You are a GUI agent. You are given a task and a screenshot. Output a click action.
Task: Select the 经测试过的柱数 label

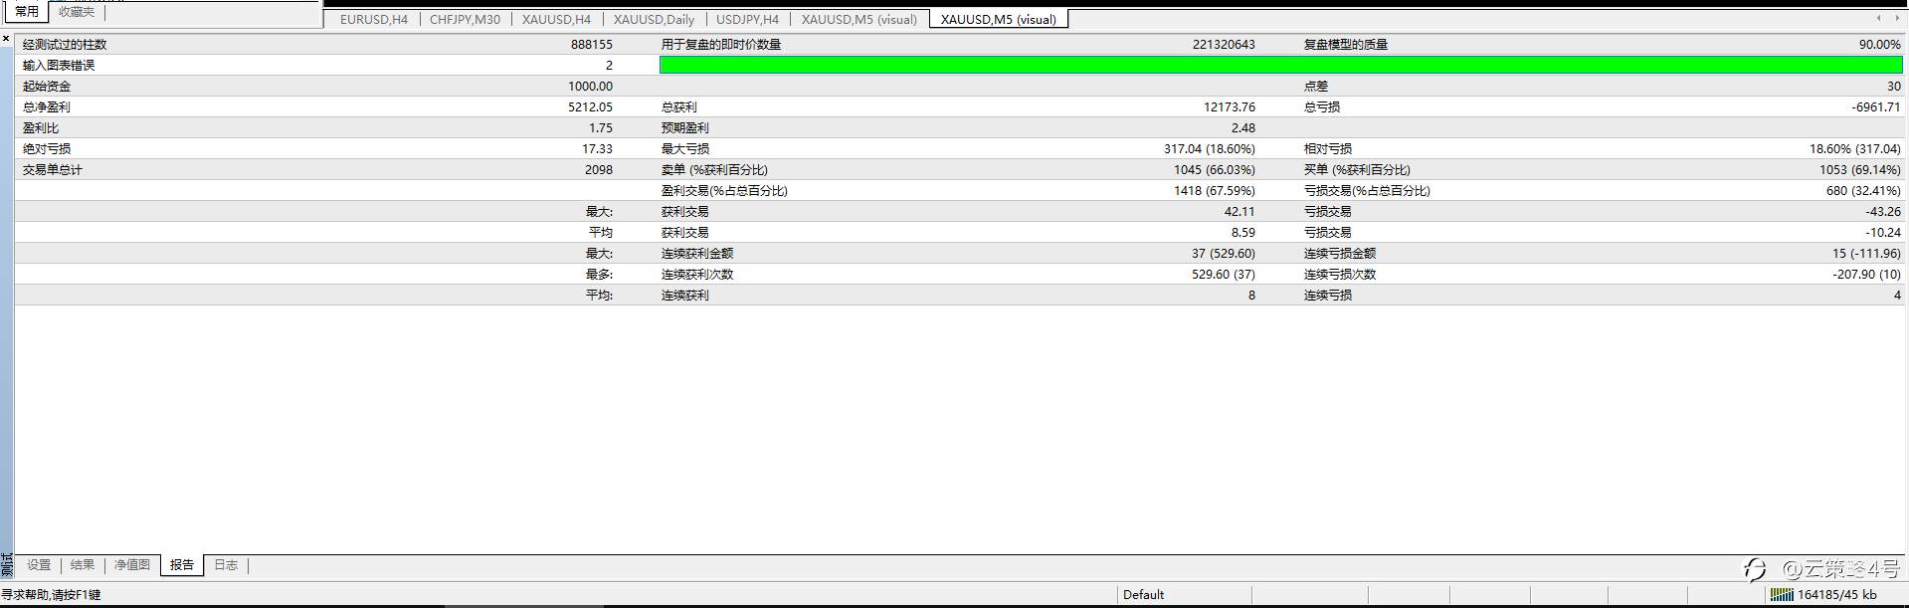(x=65, y=45)
